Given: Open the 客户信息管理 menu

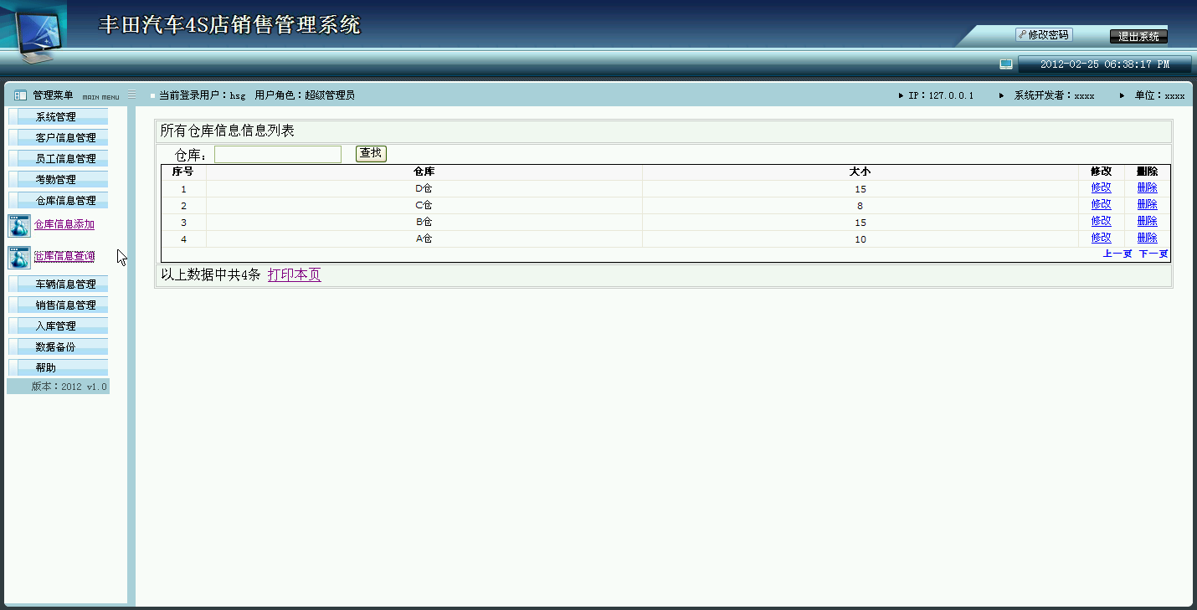Looking at the screenshot, I should pyautogui.click(x=58, y=138).
